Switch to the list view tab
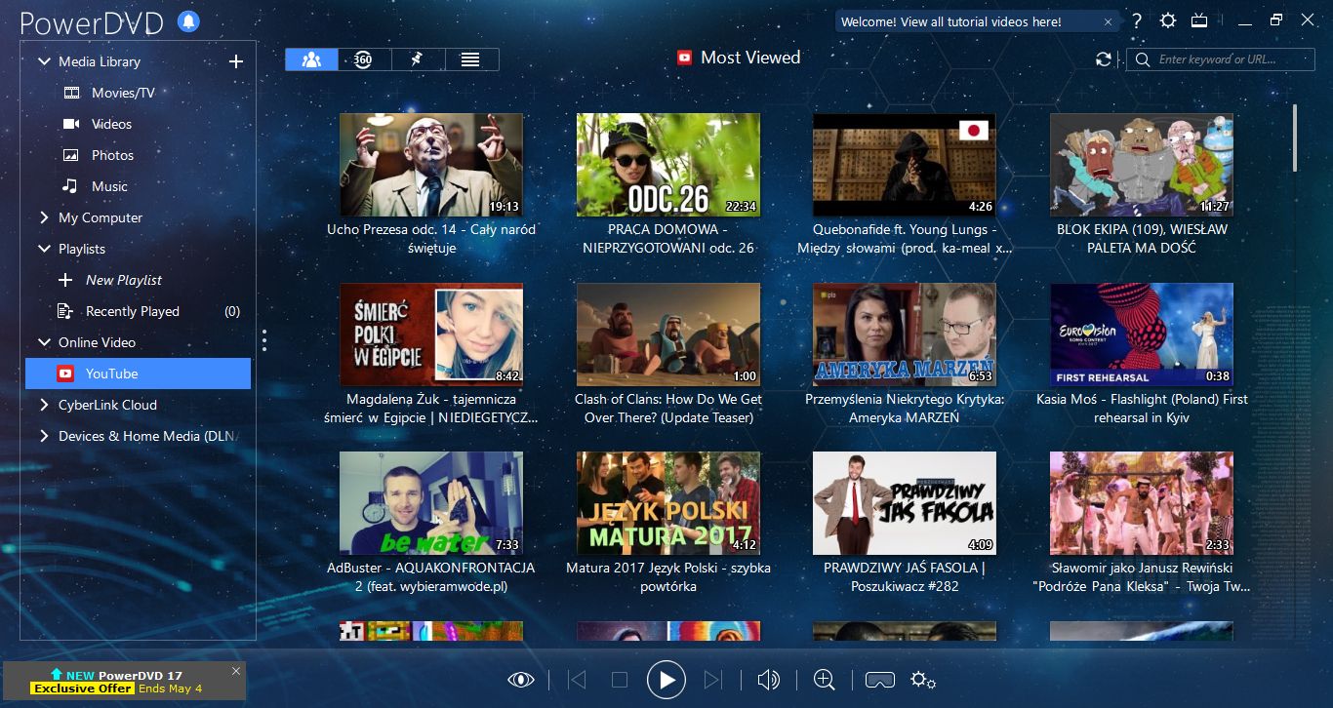 [x=471, y=59]
